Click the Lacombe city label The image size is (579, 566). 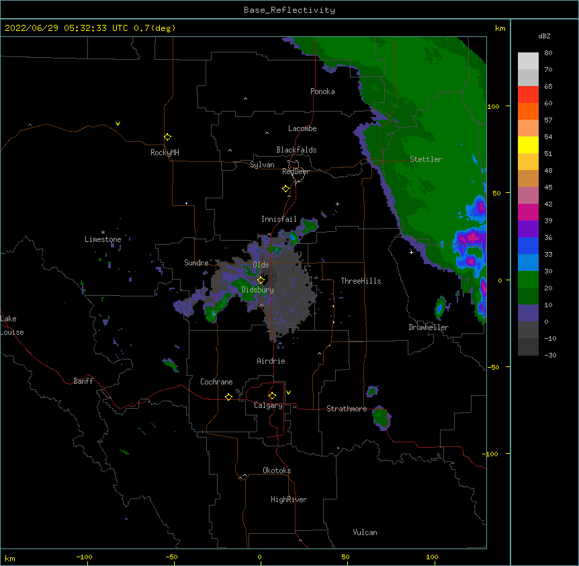pyautogui.click(x=302, y=128)
